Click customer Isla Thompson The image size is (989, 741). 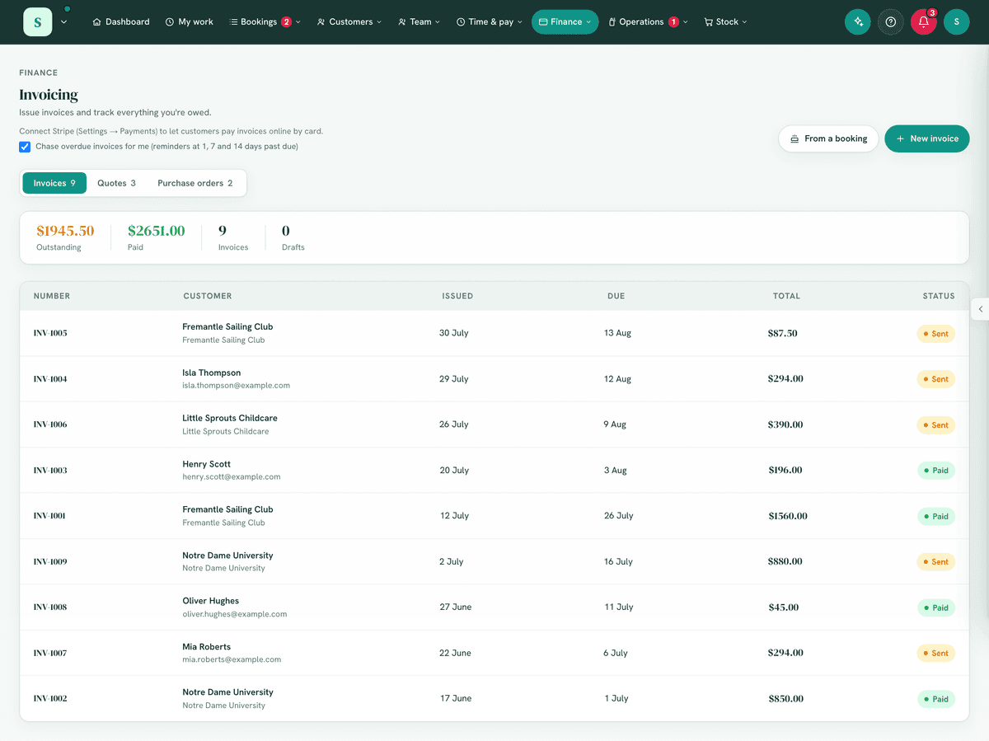pos(211,373)
